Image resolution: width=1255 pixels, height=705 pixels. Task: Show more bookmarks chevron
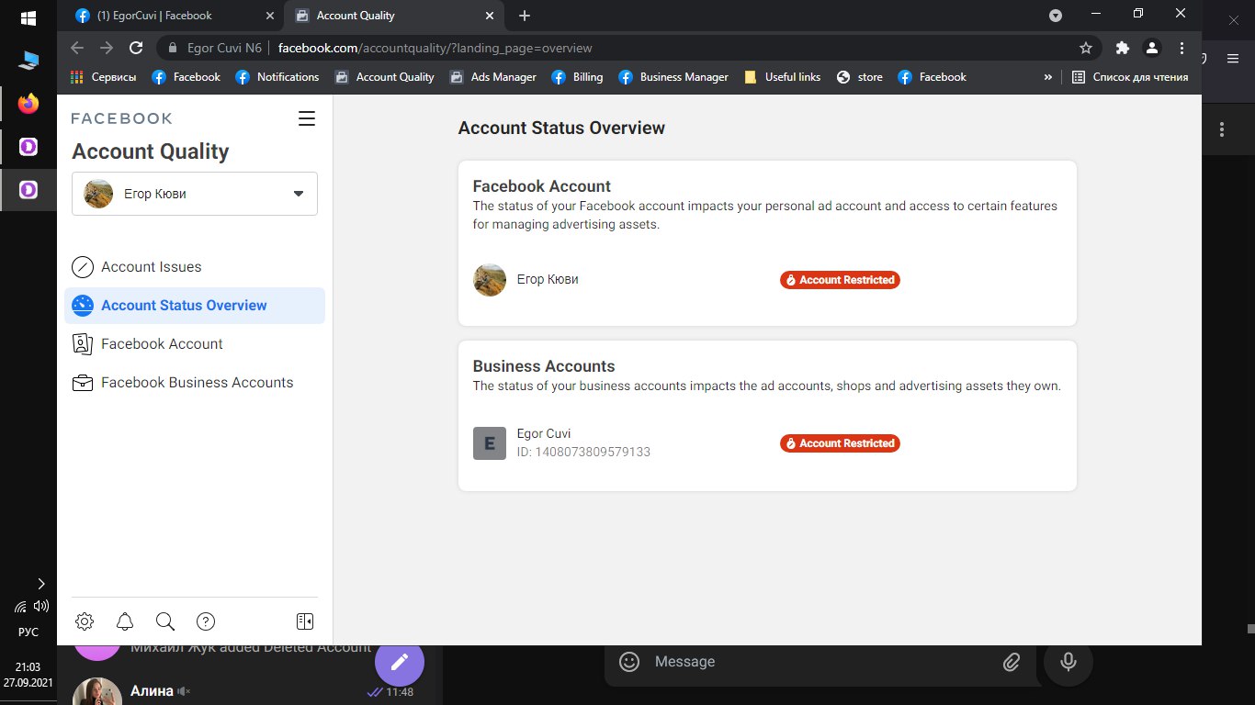[x=1047, y=77]
